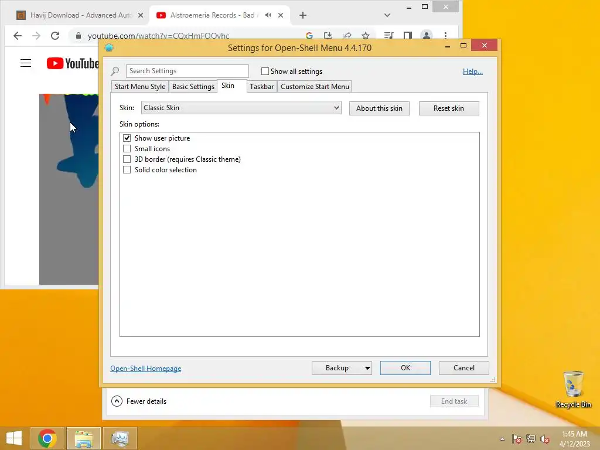This screenshot has height=450, width=600.
Task: Click the YouTube video player
Action: click(x=69, y=189)
